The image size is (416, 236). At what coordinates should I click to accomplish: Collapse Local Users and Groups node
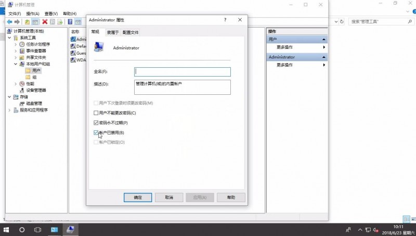[16, 64]
